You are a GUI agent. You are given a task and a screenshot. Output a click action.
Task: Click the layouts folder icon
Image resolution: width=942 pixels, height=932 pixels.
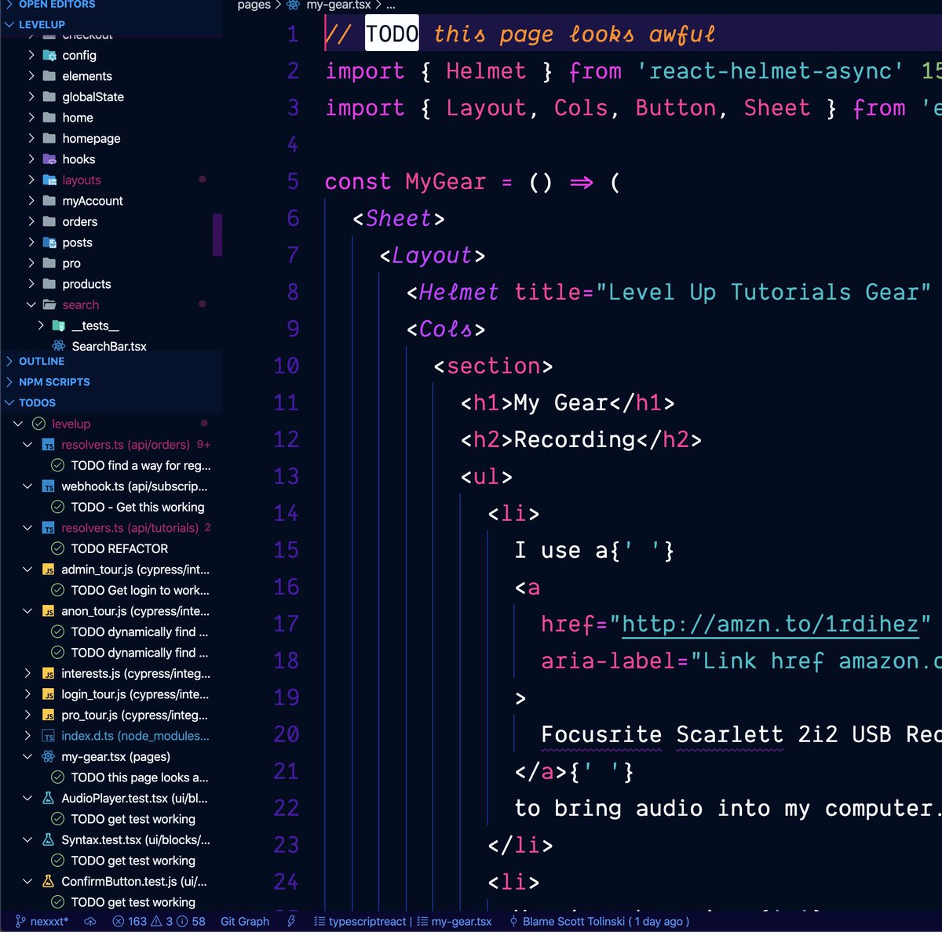tap(49, 180)
